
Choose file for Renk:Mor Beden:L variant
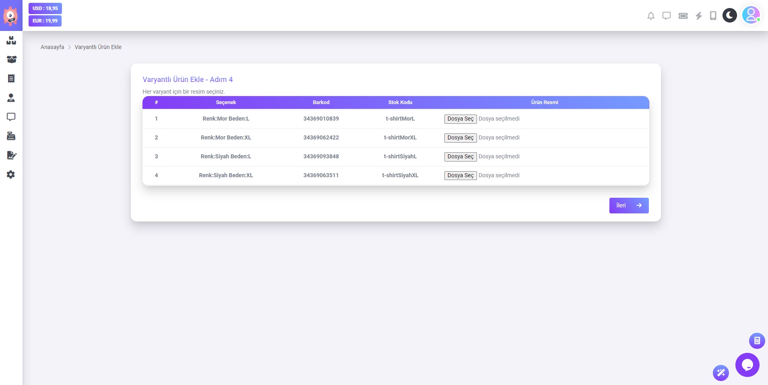tap(460, 119)
